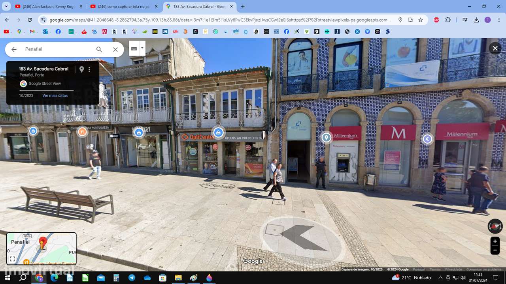Click the location pin icon on place card
The height and width of the screenshot is (284, 506).
click(x=81, y=69)
